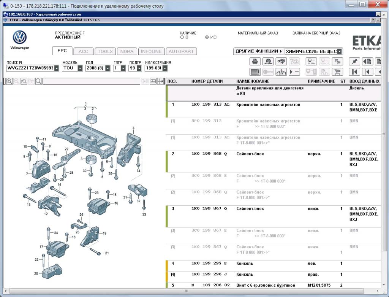Jump to first illustration with bar-arrow icon
Screen dimensions: 389x297
click(354, 72)
